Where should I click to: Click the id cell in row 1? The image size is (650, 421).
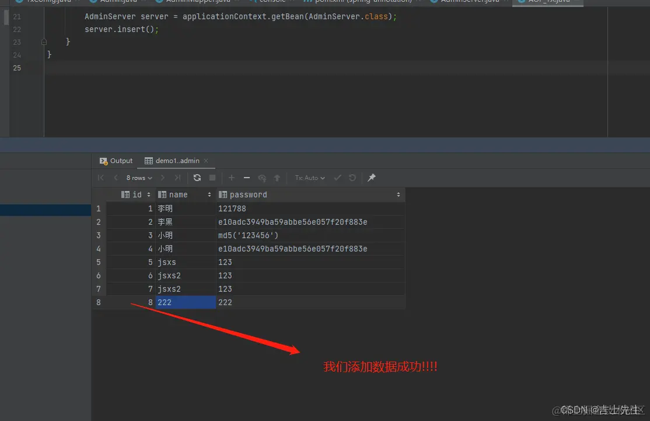point(131,209)
